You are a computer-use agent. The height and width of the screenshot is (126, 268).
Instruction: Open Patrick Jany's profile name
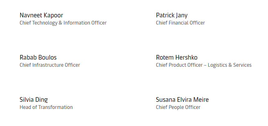click(x=172, y=15)
